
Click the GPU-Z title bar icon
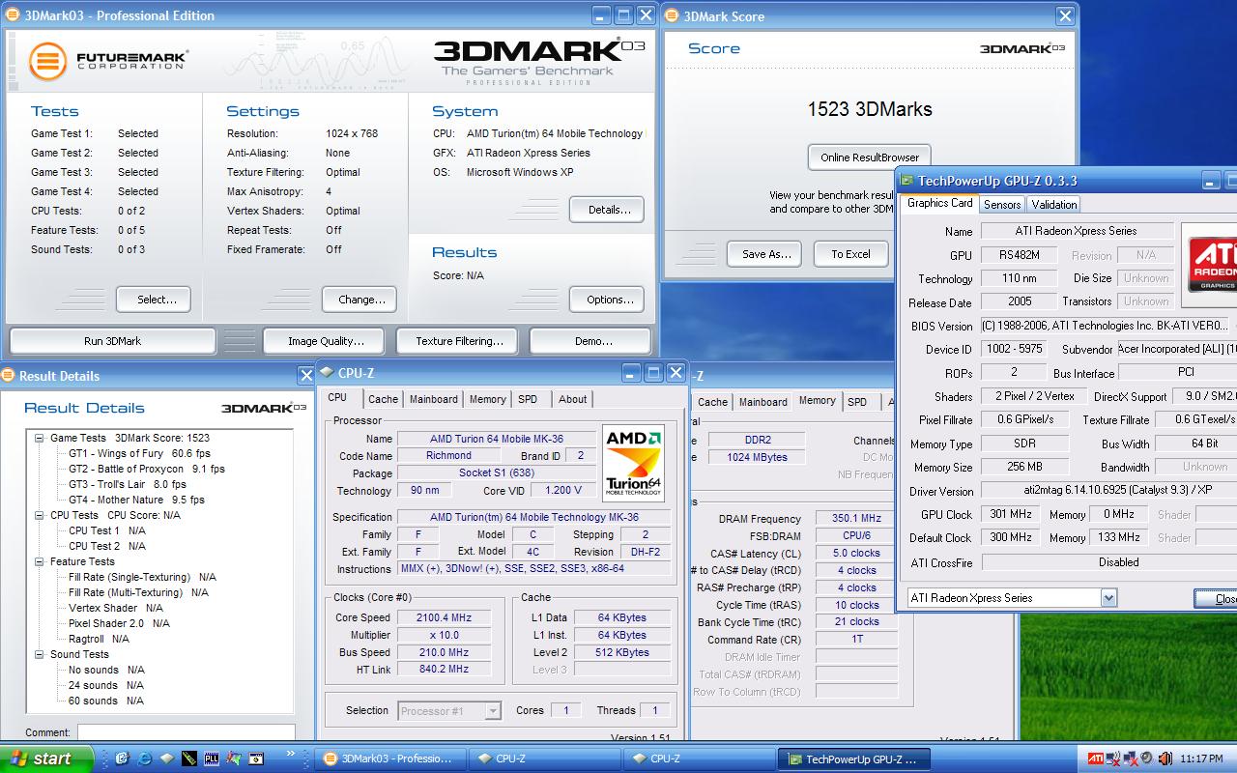(906, 181)
